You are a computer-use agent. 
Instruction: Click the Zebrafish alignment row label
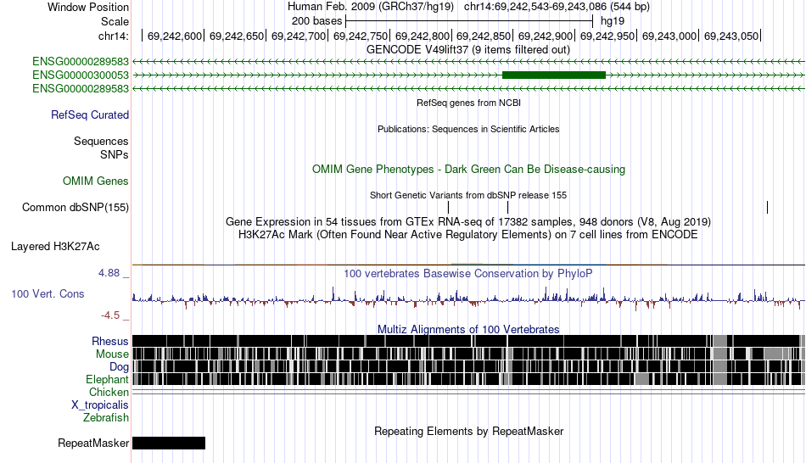pyautogui.click(x=106, y=417)
